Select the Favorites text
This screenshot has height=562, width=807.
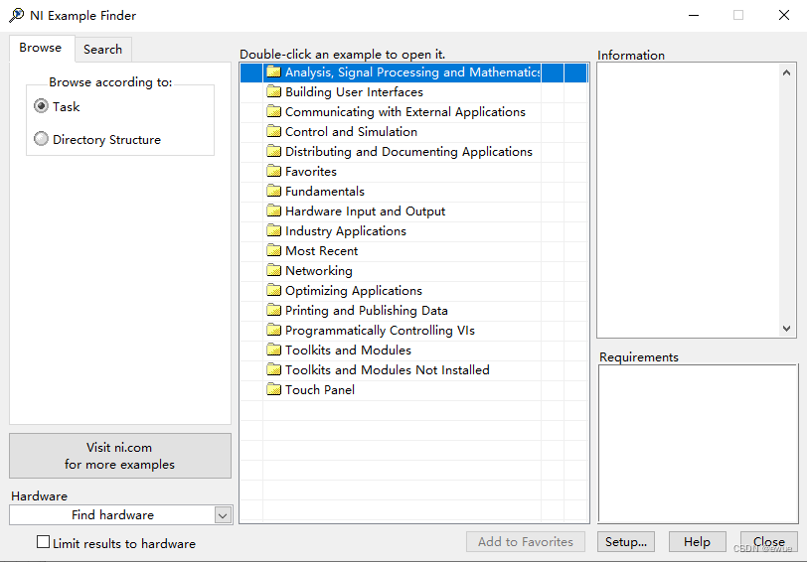point(311,172)
